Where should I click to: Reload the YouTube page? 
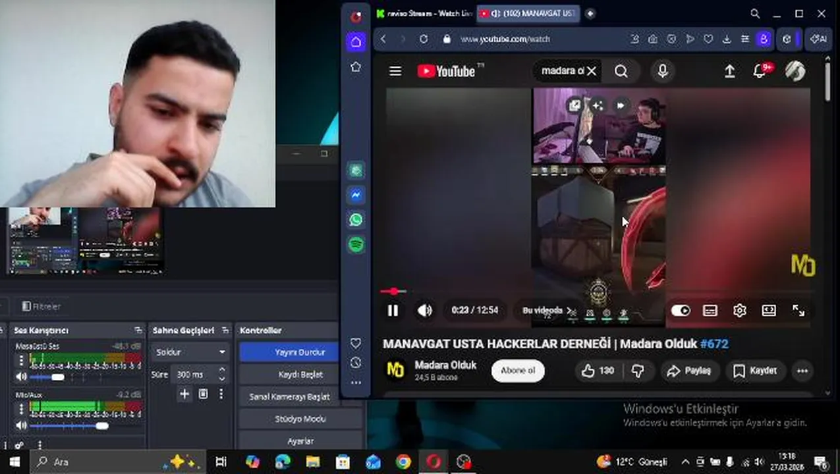coord(424,39)
